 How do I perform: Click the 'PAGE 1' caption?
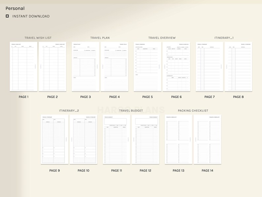23,97
